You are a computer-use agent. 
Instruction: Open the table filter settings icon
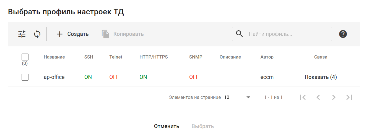coord(22,34)
